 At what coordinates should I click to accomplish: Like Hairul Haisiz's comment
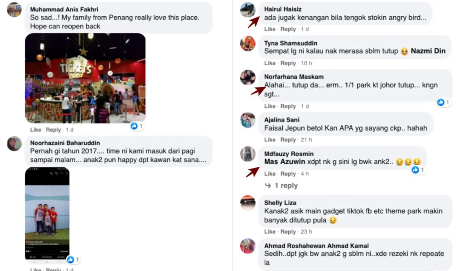point(270,29)
